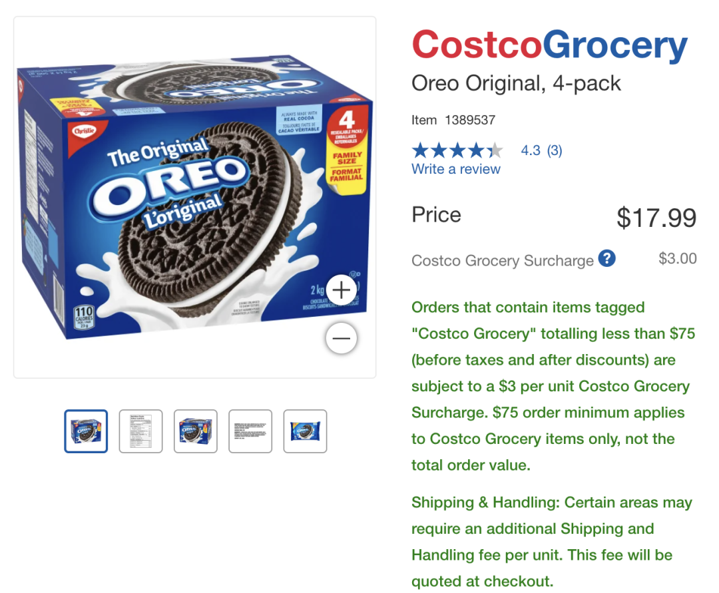Click the CostcoGrocery logo

[x=549, y=45]
